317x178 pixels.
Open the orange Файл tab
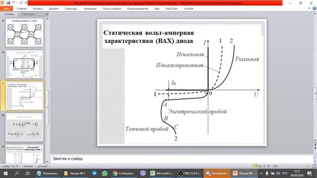(6, 9)
